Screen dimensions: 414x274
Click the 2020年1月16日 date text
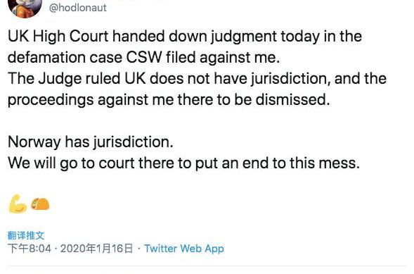pos(96,249)
